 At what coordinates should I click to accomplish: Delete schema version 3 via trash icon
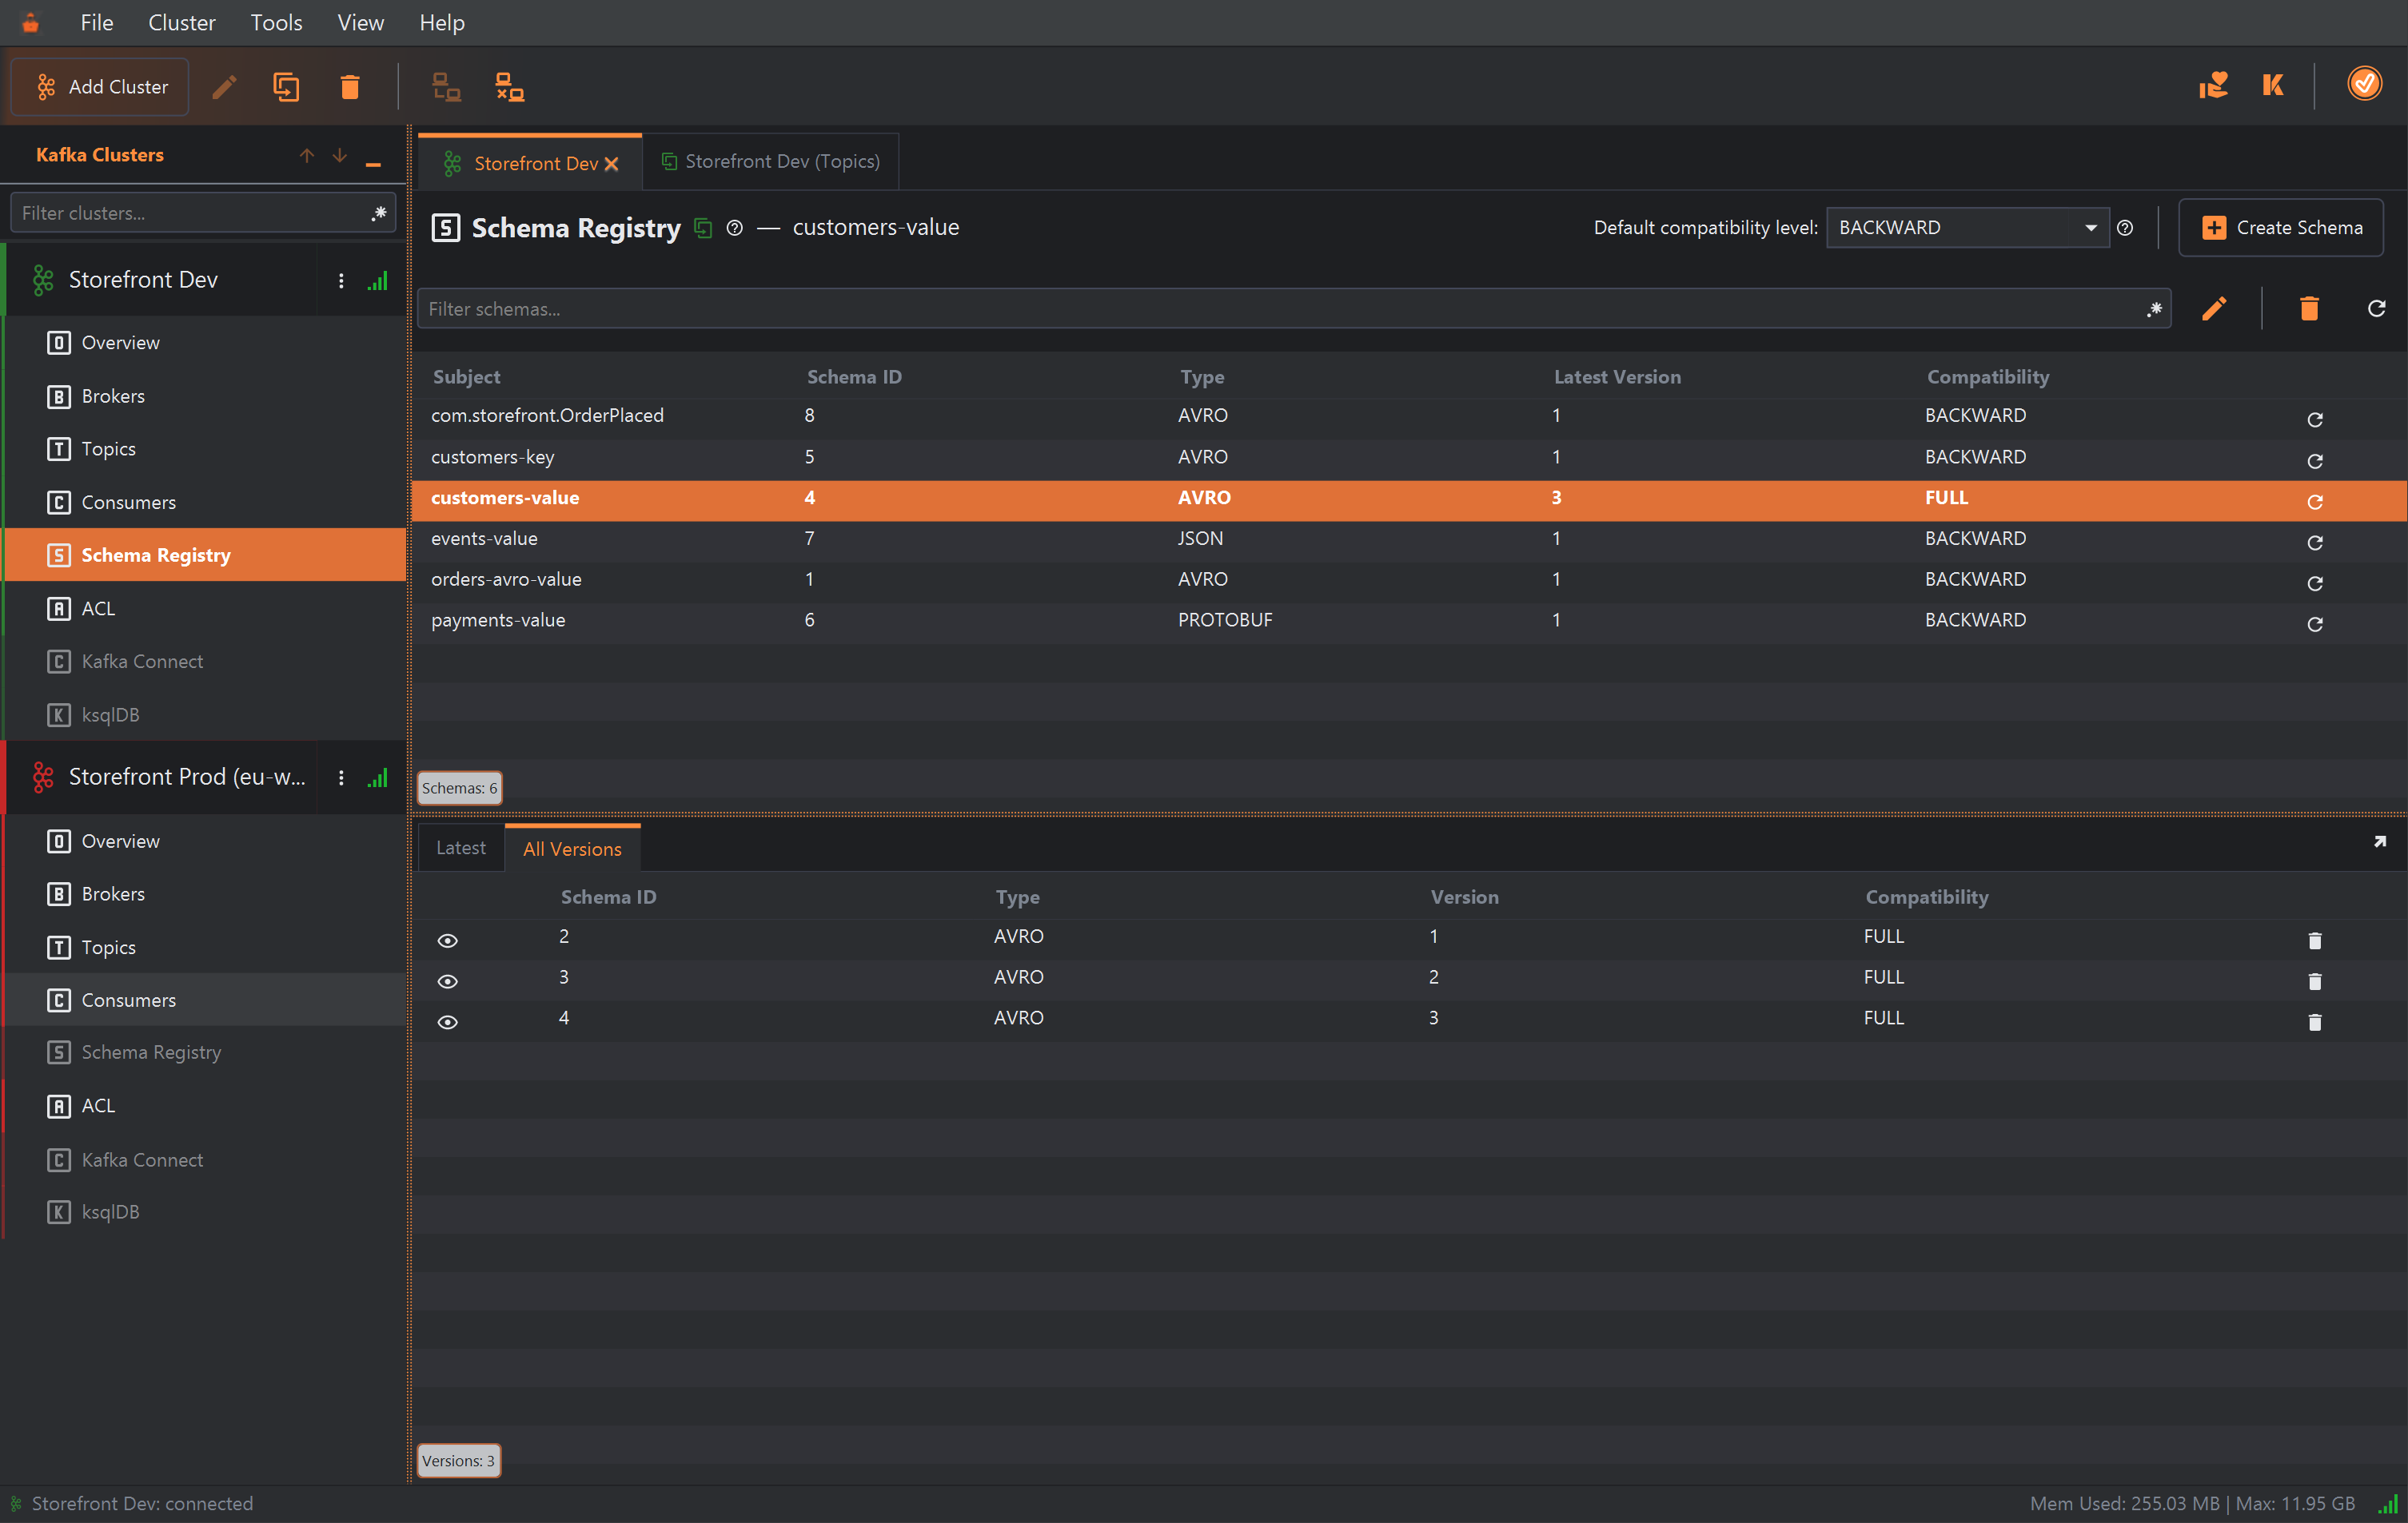pos(2315,1022)
